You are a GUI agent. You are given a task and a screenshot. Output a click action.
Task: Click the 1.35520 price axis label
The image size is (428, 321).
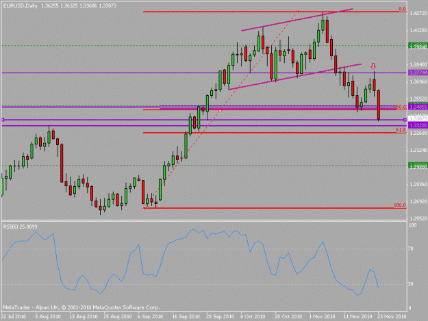[418, 99]
